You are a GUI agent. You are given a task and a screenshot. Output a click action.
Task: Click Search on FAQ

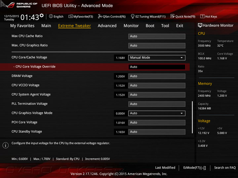click(x=225, y=168)
